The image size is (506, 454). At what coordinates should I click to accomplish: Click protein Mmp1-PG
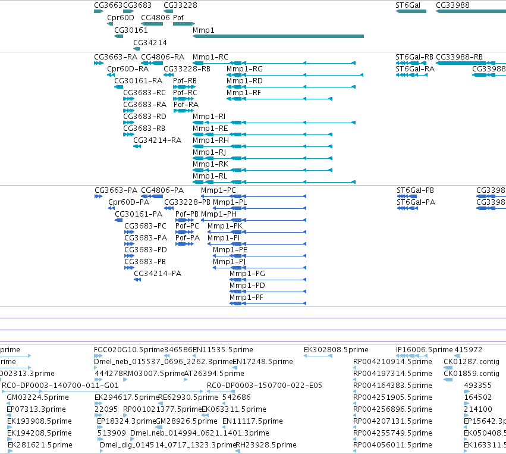coord(268,280)
